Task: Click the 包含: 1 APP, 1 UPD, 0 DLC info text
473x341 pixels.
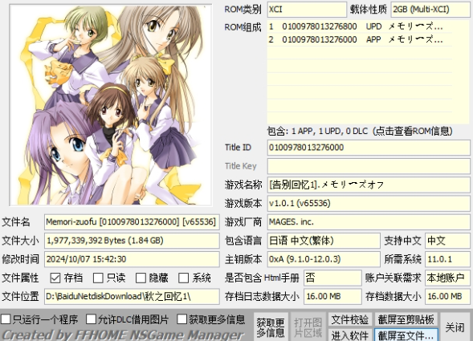Action: point(360,131)
